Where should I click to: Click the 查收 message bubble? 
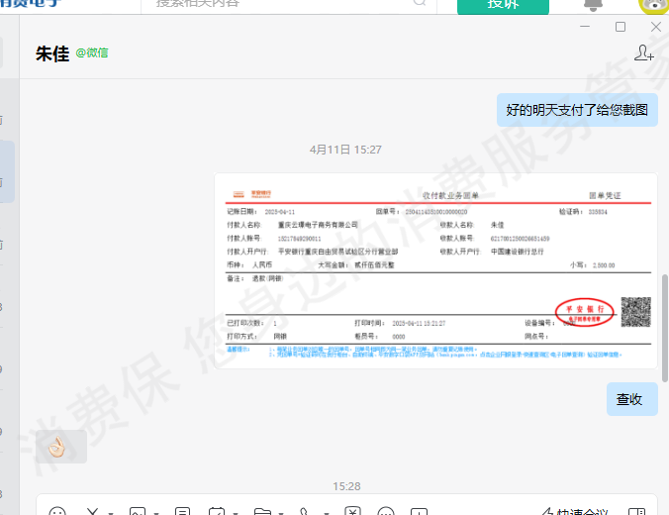pyautogui.click(x=631, y=399)
